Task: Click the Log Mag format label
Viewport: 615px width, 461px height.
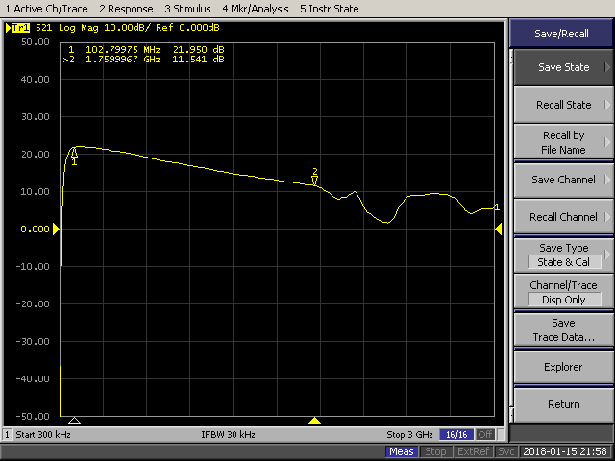Action: point(78,28)
